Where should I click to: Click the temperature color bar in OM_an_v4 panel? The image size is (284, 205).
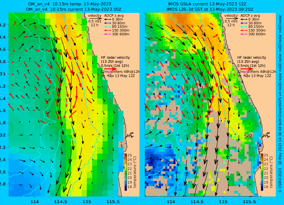tap(126, 172)
